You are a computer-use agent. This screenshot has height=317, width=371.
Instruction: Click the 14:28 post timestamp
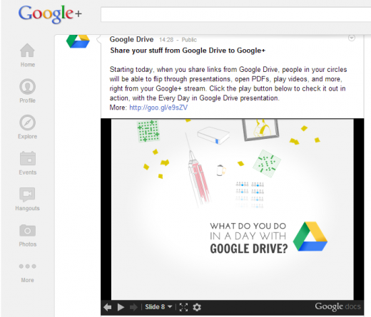click(166, 40)
